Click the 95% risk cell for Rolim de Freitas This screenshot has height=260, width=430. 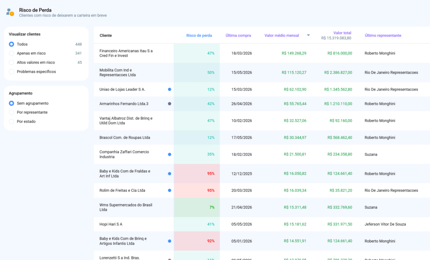pos(197,190)
